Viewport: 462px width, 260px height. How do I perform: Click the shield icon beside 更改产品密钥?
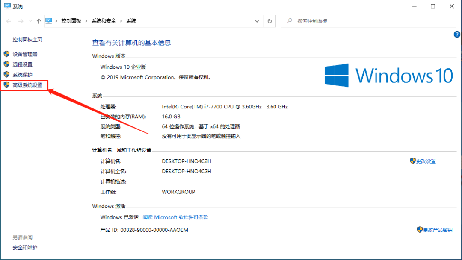(420, 229)
